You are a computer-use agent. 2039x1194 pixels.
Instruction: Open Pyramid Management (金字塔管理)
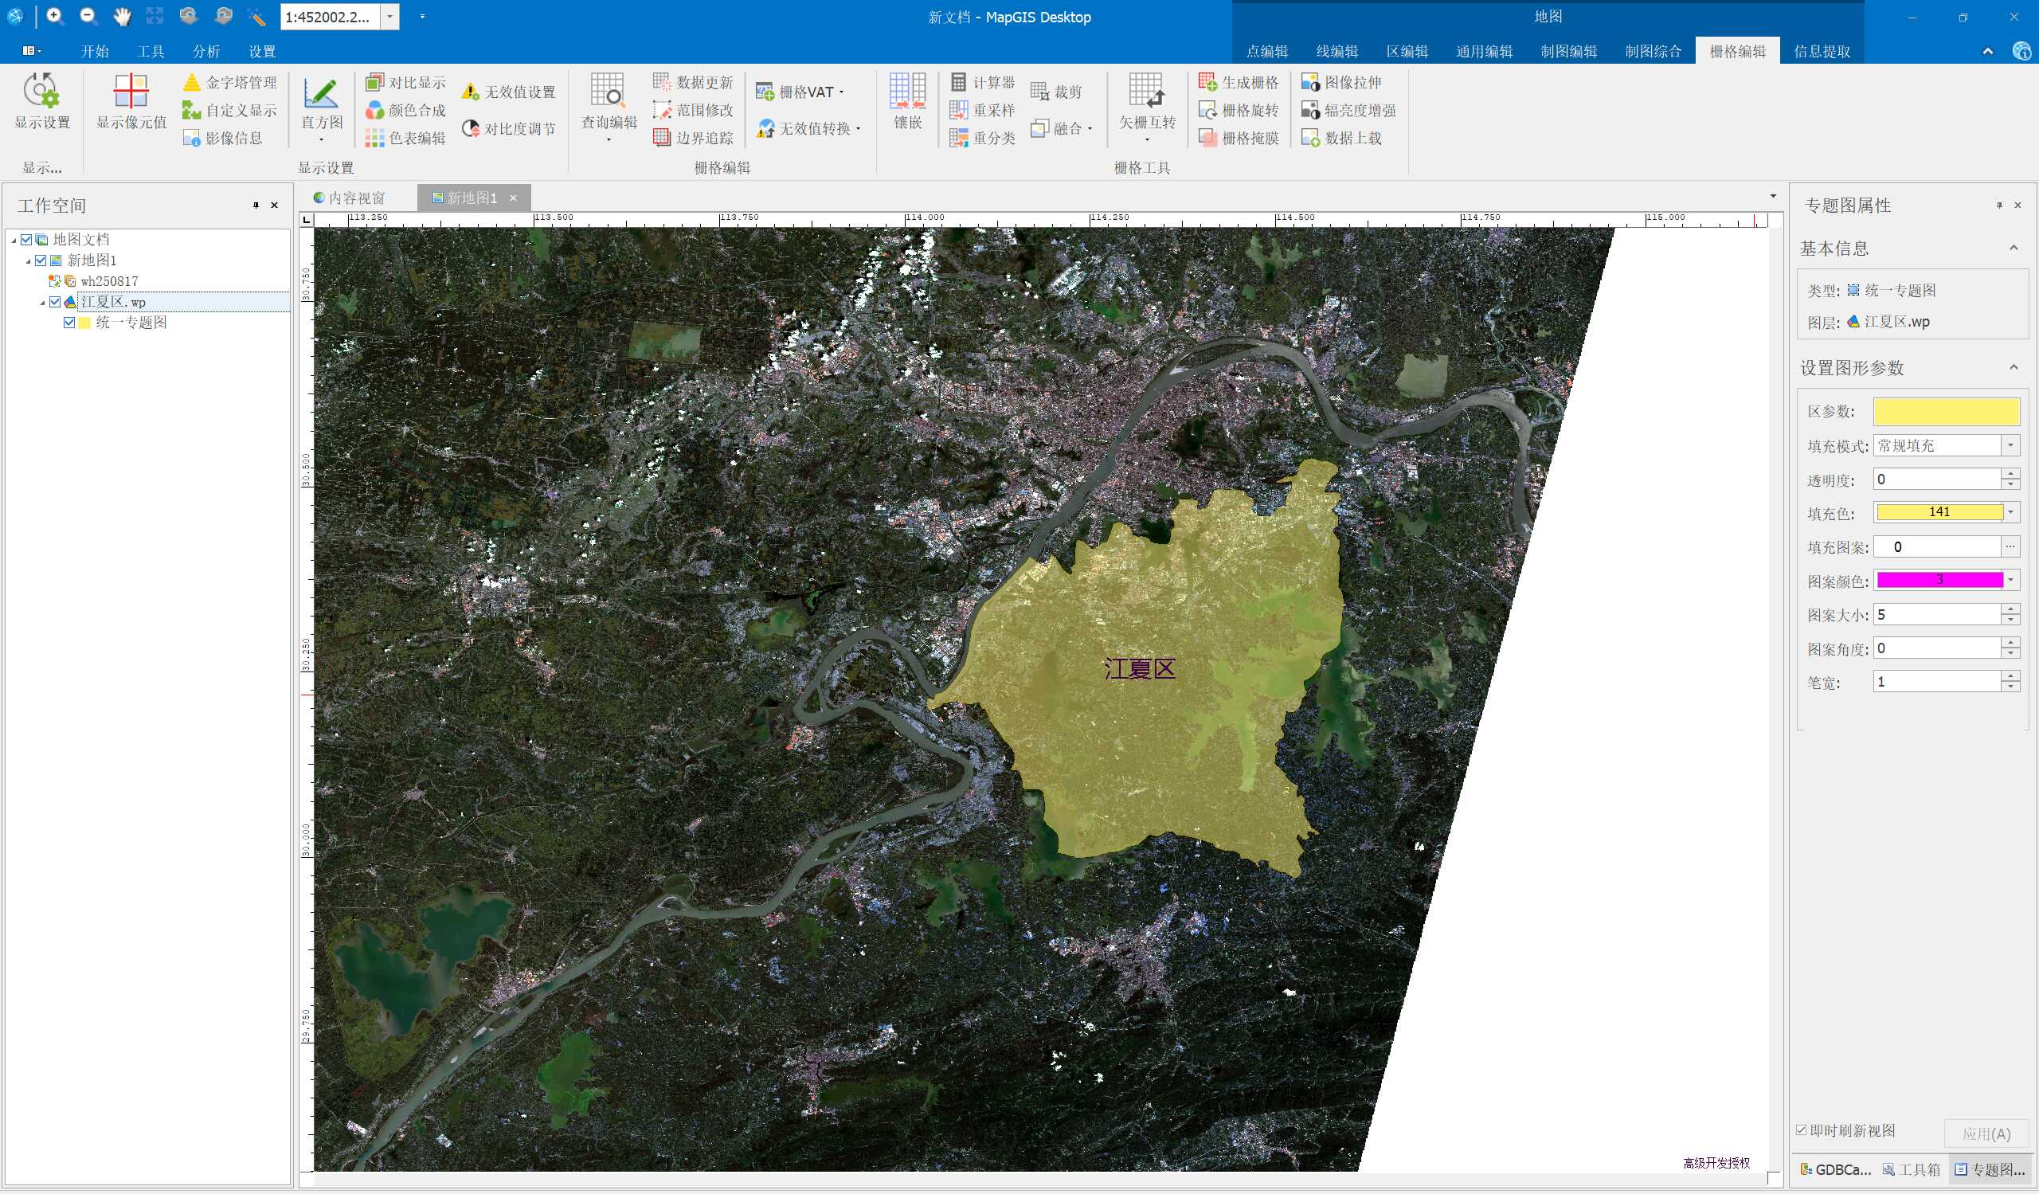pyautogui.click(x=231, y=83)
